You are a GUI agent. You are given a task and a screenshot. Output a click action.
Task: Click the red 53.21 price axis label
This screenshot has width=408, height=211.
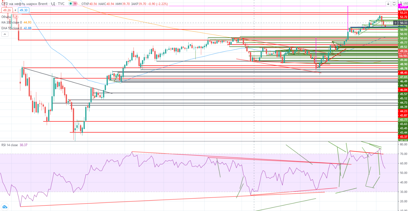pyautogui.click(x=403, y=13)
